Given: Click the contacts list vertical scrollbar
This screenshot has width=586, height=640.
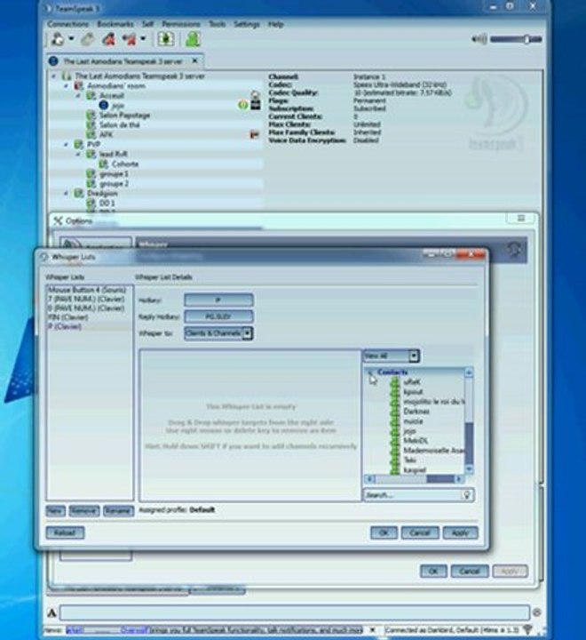Looking at the screenshot, I should pyautogui.click(x=469, y=420).
